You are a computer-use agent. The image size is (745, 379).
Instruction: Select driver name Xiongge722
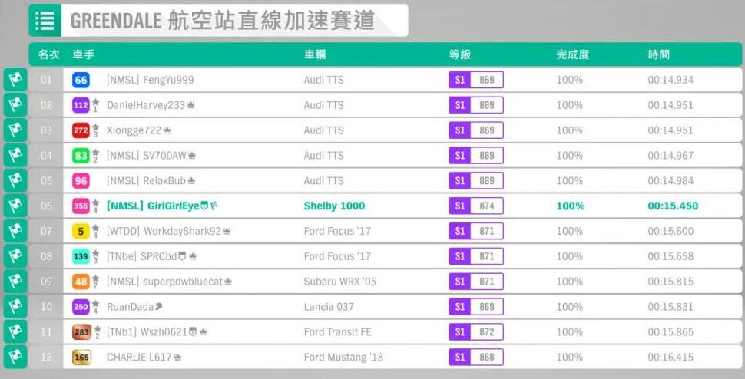pos(134,130)
